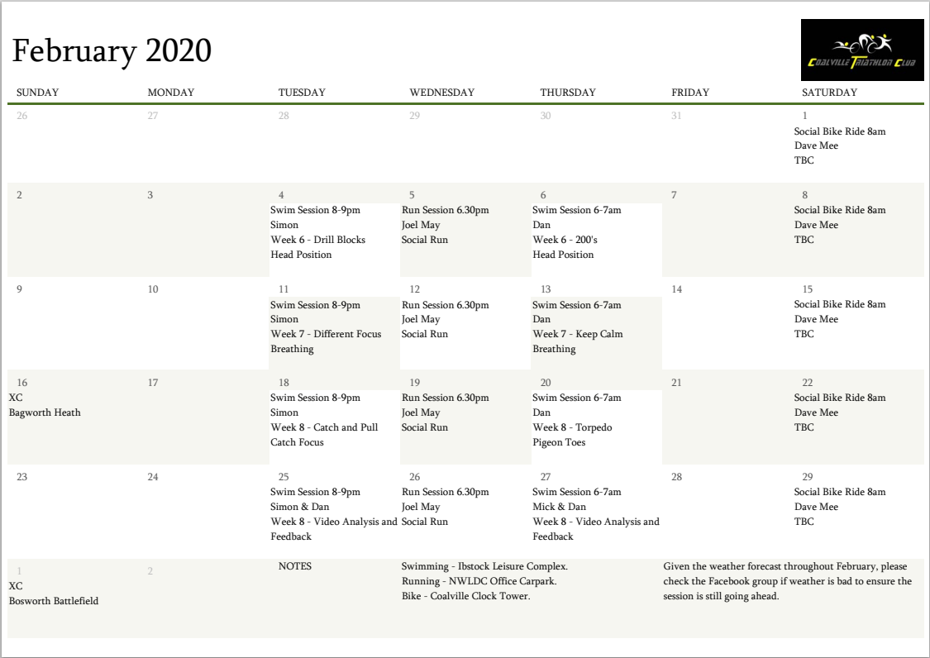Open the Swim Session on Tuesday the 4th

pyautogui.click(x=315, y=211)
